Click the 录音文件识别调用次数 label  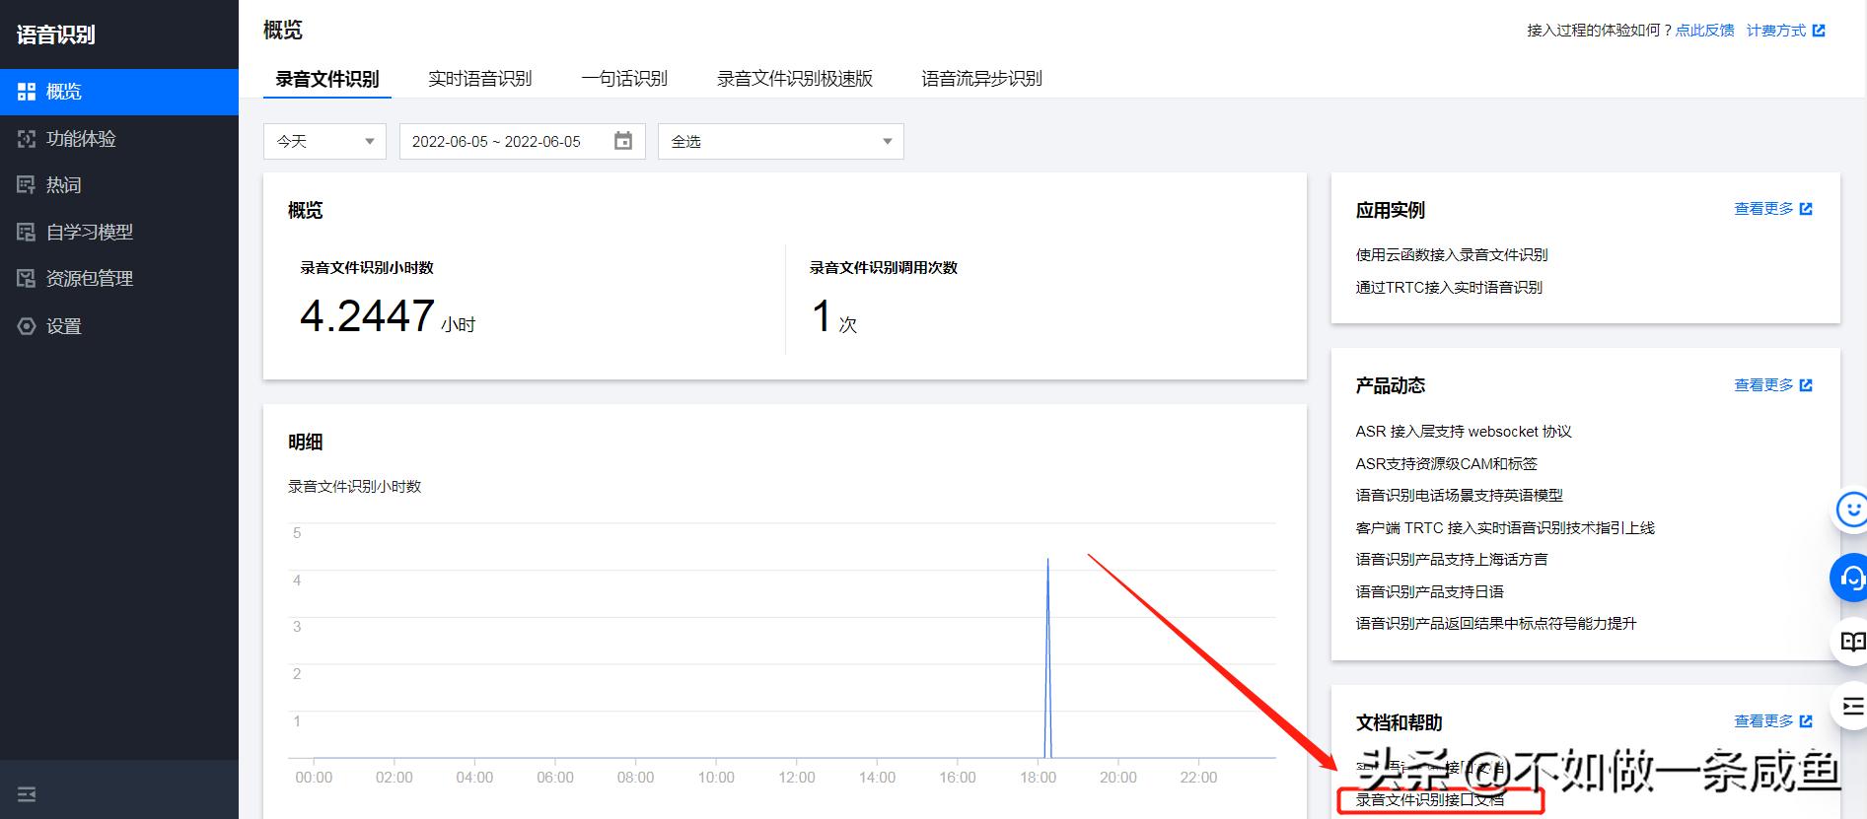(x=884, y=268)
